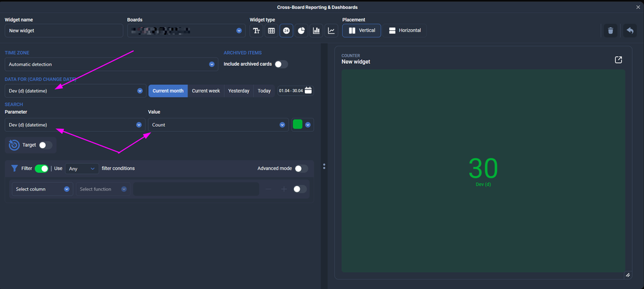Open the color picker dropdown arrow
The height and width of the screenshot is (289, 644).
point(307,125)
